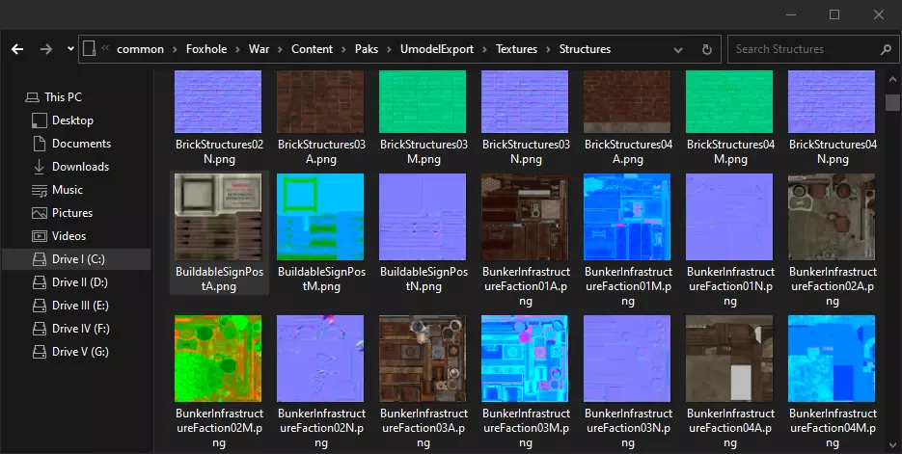
Task: Select Drive I (C:) in sidebar
Action: (x=76, y=259)
